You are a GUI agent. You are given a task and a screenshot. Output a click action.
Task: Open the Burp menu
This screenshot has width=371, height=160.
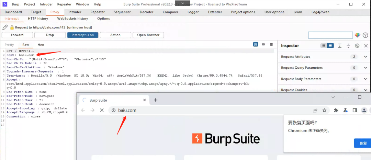(x=15, y=4)
